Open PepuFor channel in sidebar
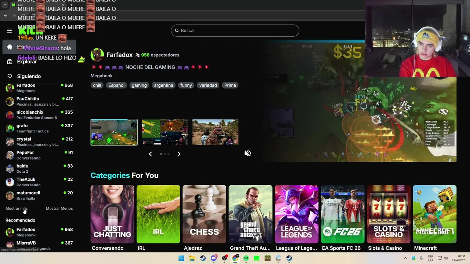Viewport: 470px width, 264px height. click(39, 155)
